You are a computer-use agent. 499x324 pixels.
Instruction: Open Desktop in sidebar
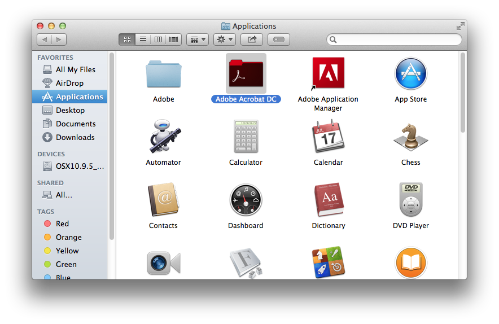(x=69, y=110)
